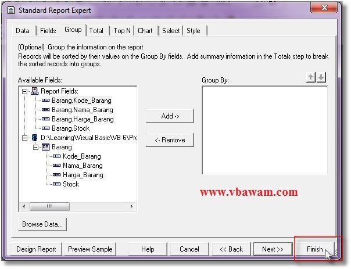Click the Standard Report Expert title bar icon

point(11,10)
